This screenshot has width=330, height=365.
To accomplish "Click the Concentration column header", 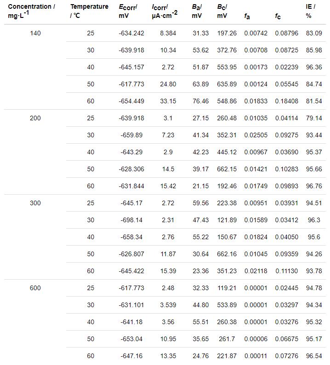I will (x=31, y=11).
